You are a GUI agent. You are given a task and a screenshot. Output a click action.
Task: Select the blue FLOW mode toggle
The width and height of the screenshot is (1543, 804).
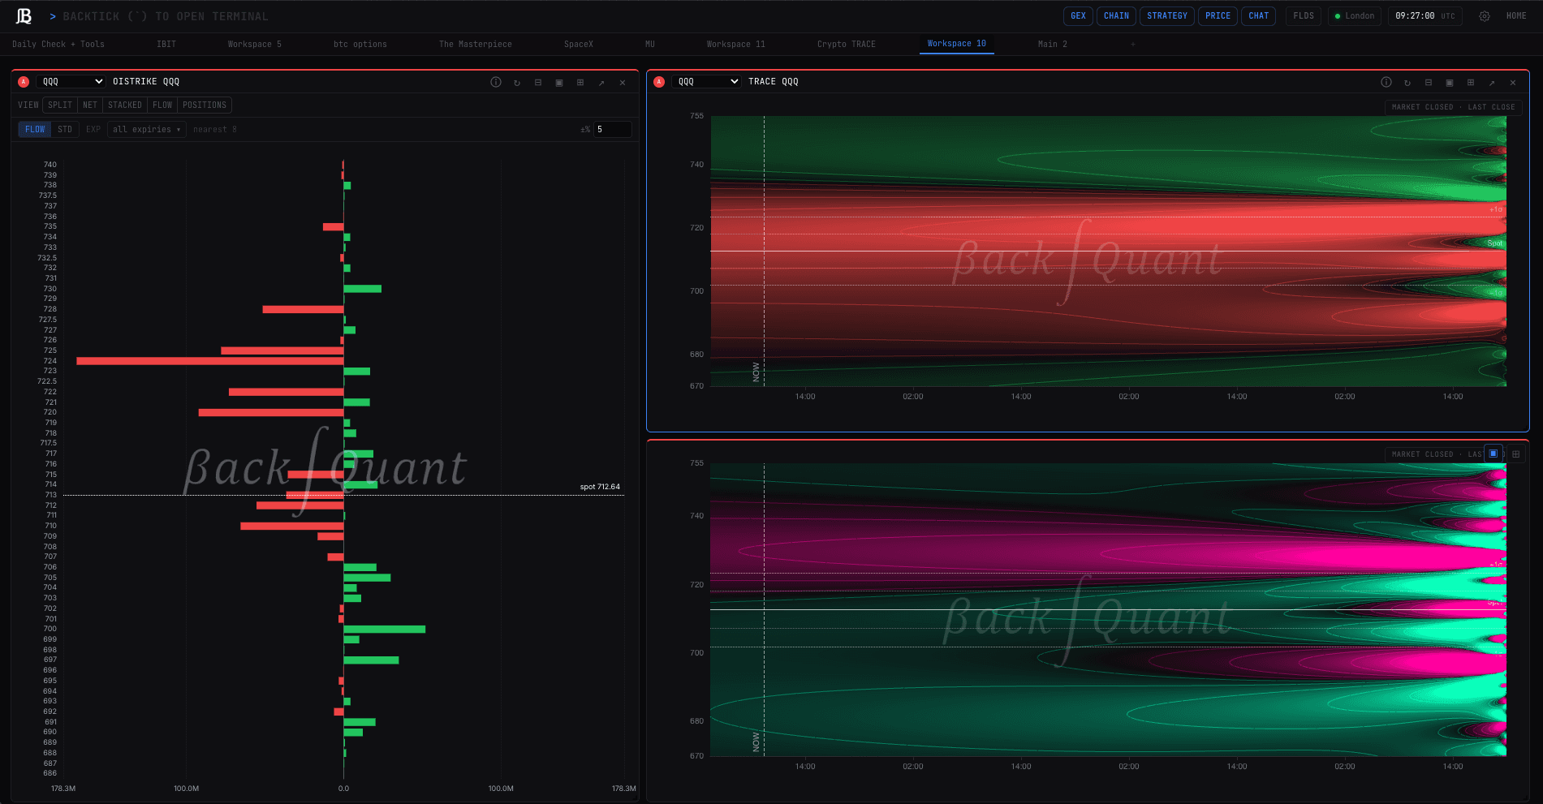tap(35, 130)
